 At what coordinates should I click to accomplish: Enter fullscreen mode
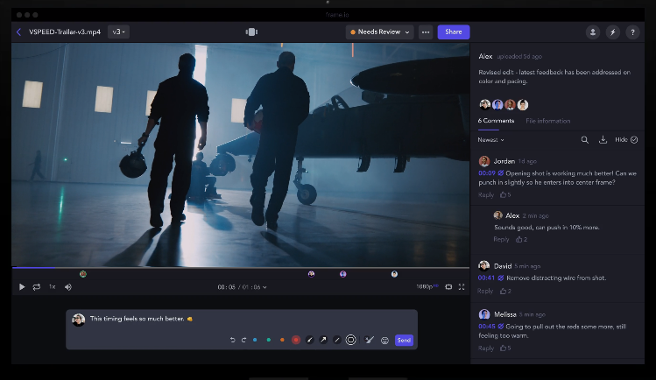462,287
